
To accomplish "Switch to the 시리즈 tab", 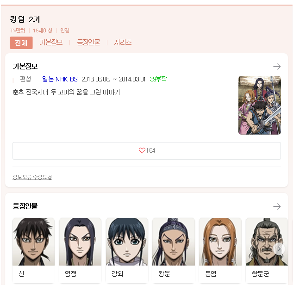I will coord(123,43).
